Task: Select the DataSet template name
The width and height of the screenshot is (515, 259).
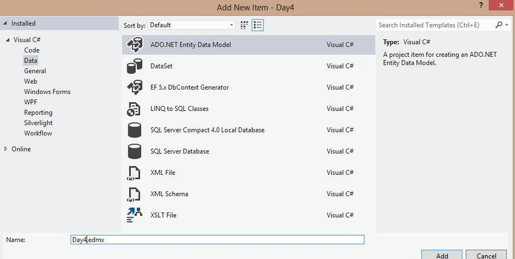Action: 161,66
